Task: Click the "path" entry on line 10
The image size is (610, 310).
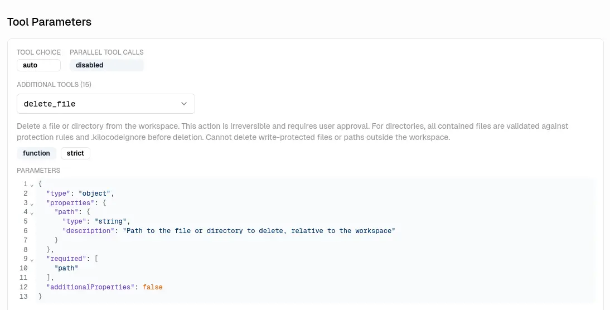Action: point(66,268)
